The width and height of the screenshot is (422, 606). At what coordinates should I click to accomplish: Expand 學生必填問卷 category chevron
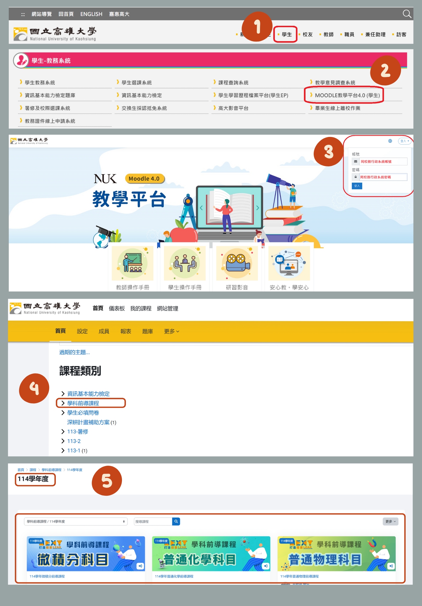coord(63,412)
